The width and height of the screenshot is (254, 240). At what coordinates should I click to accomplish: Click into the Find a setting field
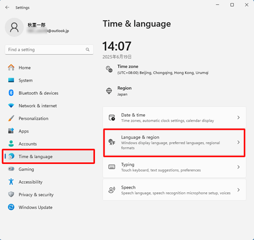pos(49,50)
